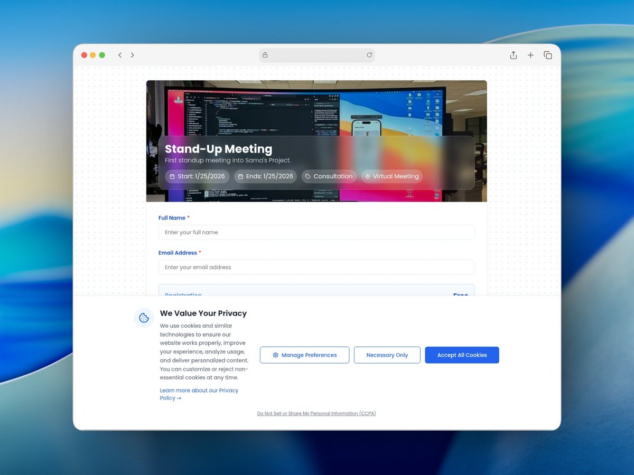Focus the Full Name input field
The width and height of the screenshot is (634, 475).
click(316, 232)
